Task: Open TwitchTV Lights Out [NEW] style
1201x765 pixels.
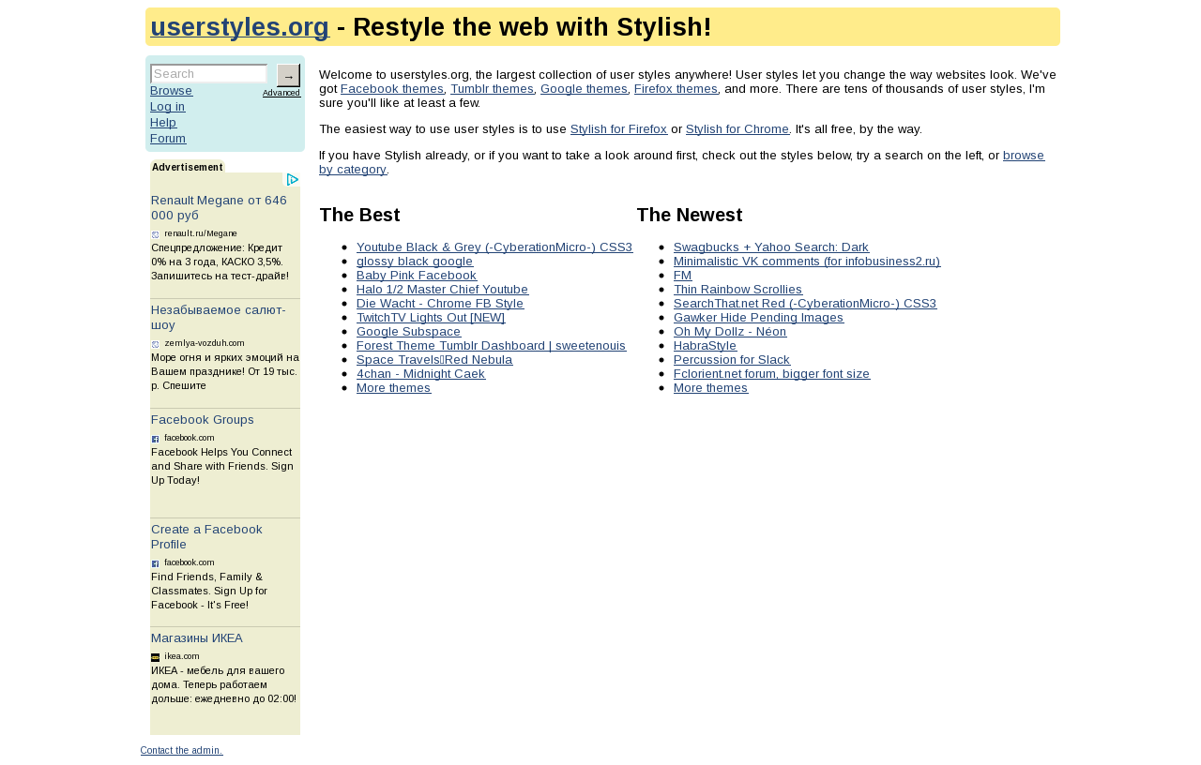Action: point(431,318)
